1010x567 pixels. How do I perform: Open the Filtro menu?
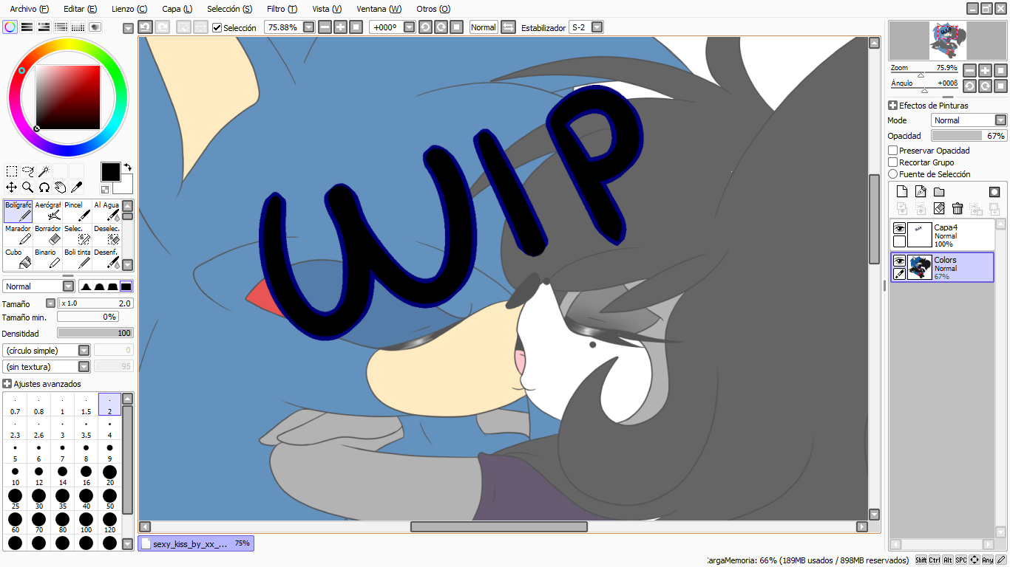[282, 9]
